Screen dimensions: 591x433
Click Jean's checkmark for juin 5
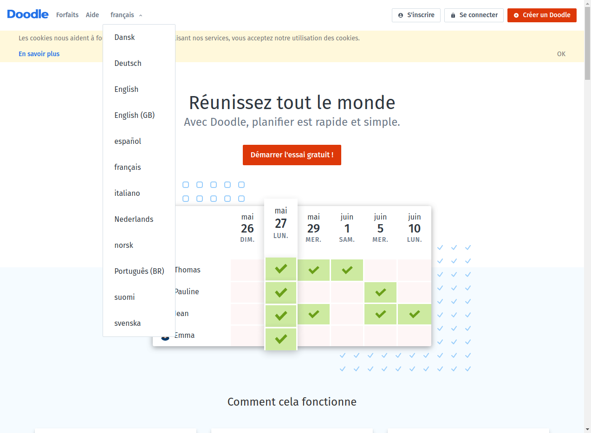point(381,314)
